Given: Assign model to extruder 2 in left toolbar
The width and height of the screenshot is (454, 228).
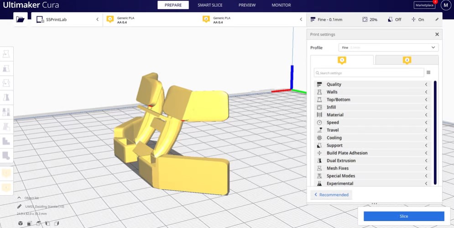Looking at the screenshot, I should pos(6,187).
